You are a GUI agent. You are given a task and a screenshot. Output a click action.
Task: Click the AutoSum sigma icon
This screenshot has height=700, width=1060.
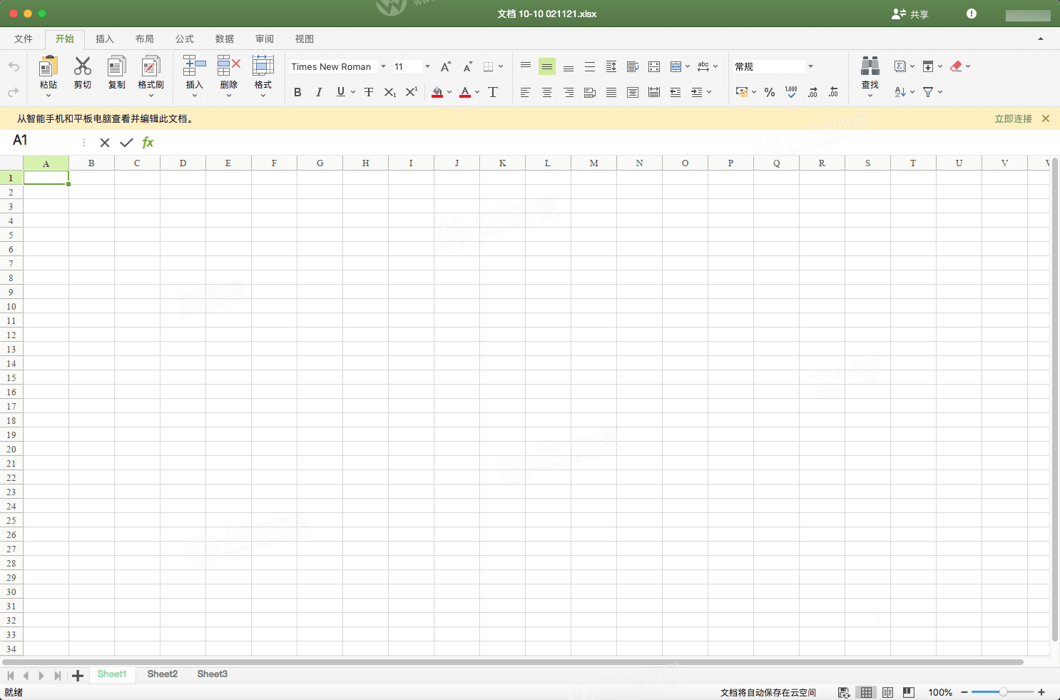tap(900, 66)
